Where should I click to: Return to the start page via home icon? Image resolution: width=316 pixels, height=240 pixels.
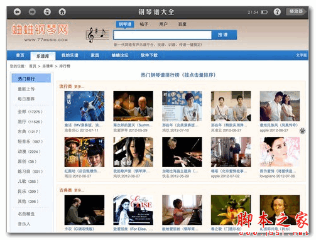(62, 12)
